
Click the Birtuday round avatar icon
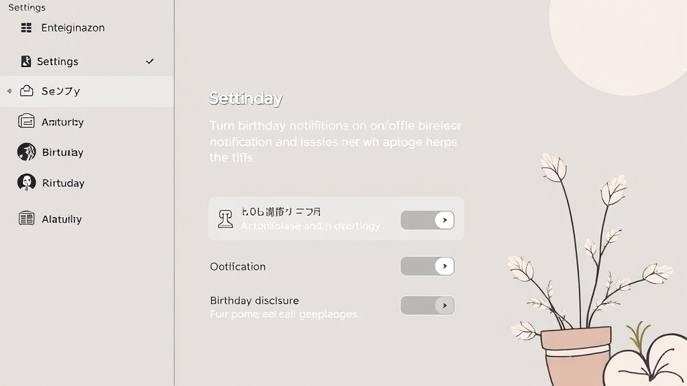coord(27,152)
